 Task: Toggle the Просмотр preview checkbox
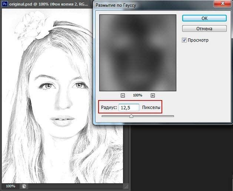click(184, 40)
